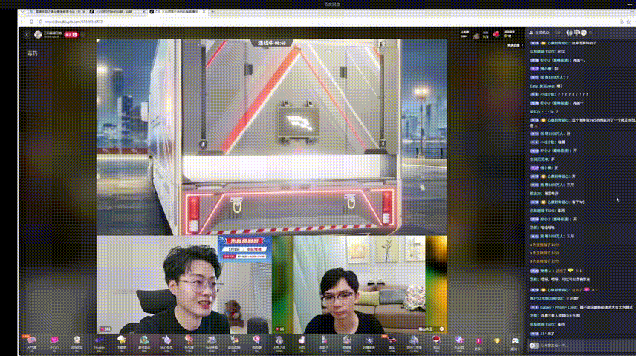Send the purple Douyin-text gift

pyautogui.click(x=100, y=342)
